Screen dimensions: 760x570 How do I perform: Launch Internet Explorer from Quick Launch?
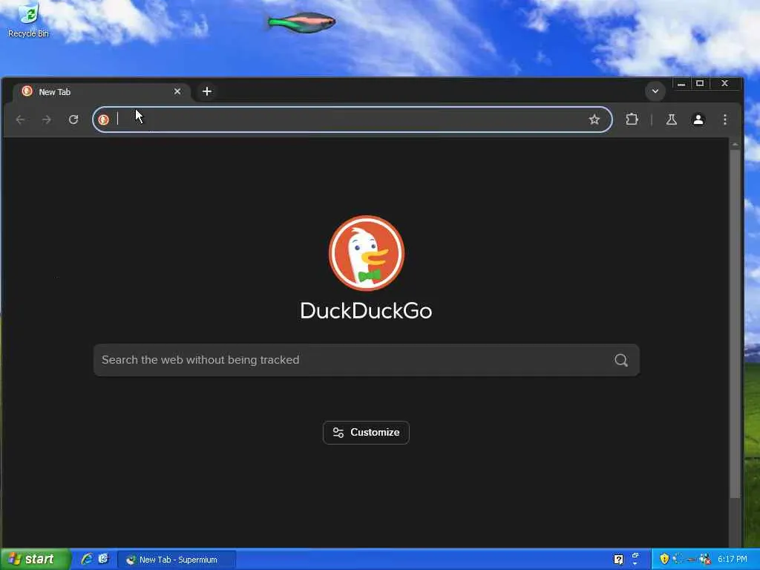(87, 559)
